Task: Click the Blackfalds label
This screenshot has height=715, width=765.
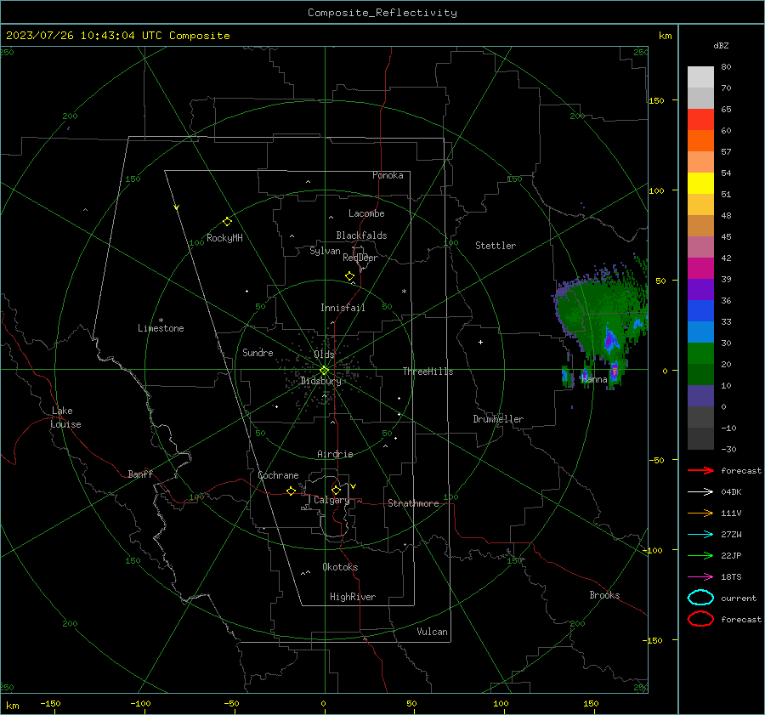Action: coord(361,235)
